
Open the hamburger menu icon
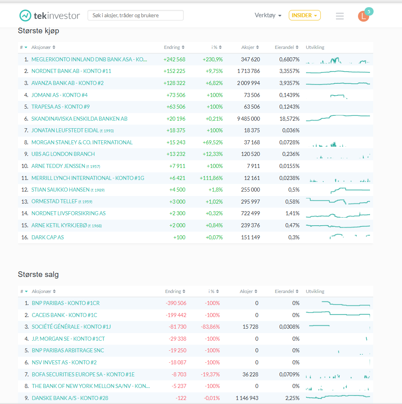pyautogui.click(x=340, y=16)
